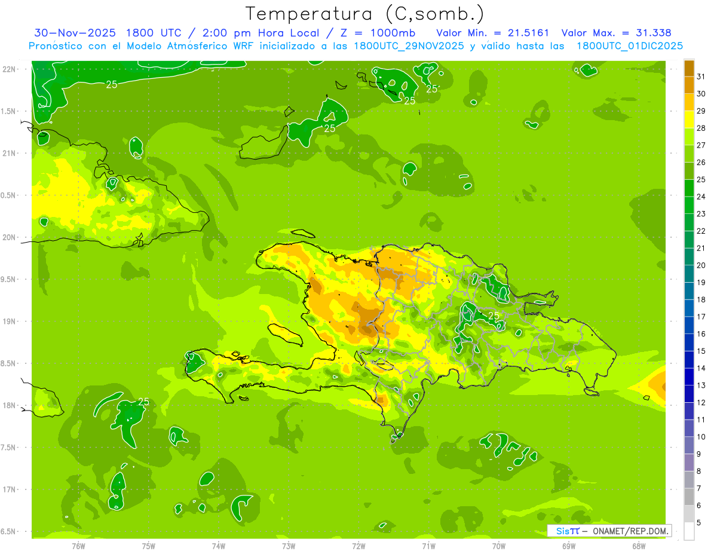This screenshot has width=717, height=554.
Task: Click the 25 contour label inside Dominican Republic
Action: coord(494,315)
